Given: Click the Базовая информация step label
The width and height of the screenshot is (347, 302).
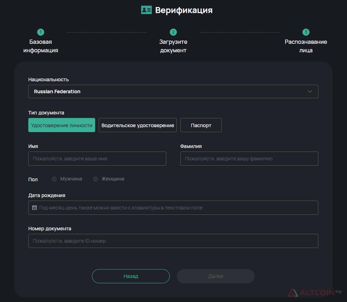Looking at the screenshot, I should (41, 46).
